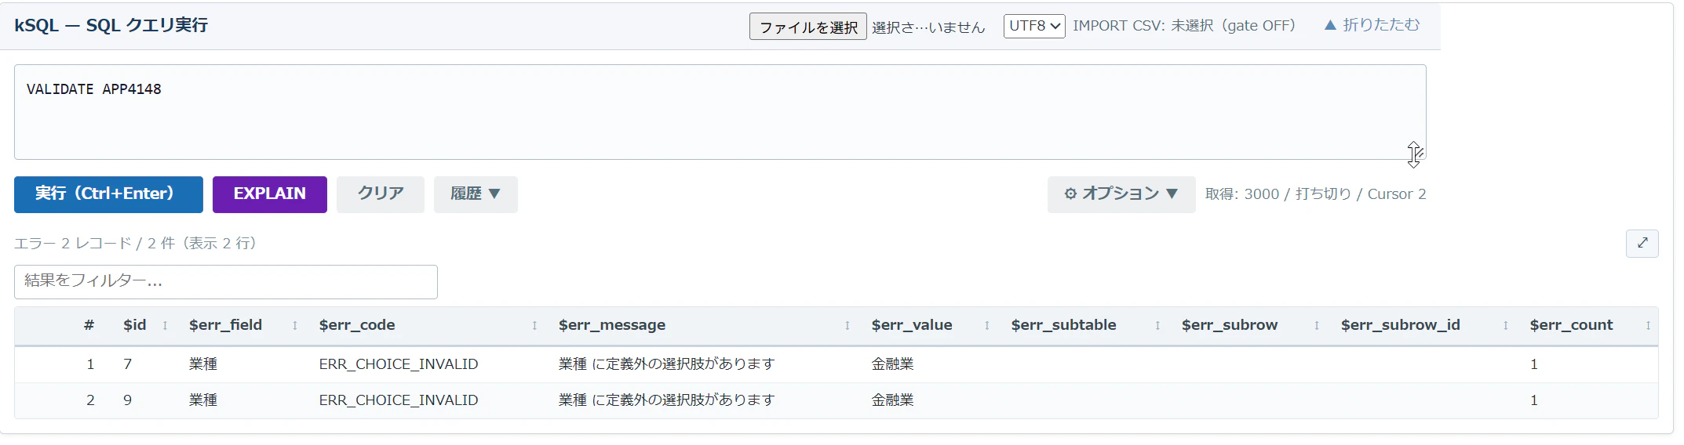Click the $err_count column sort icon
The image size is (1684, 445).
coord(1648,325)
